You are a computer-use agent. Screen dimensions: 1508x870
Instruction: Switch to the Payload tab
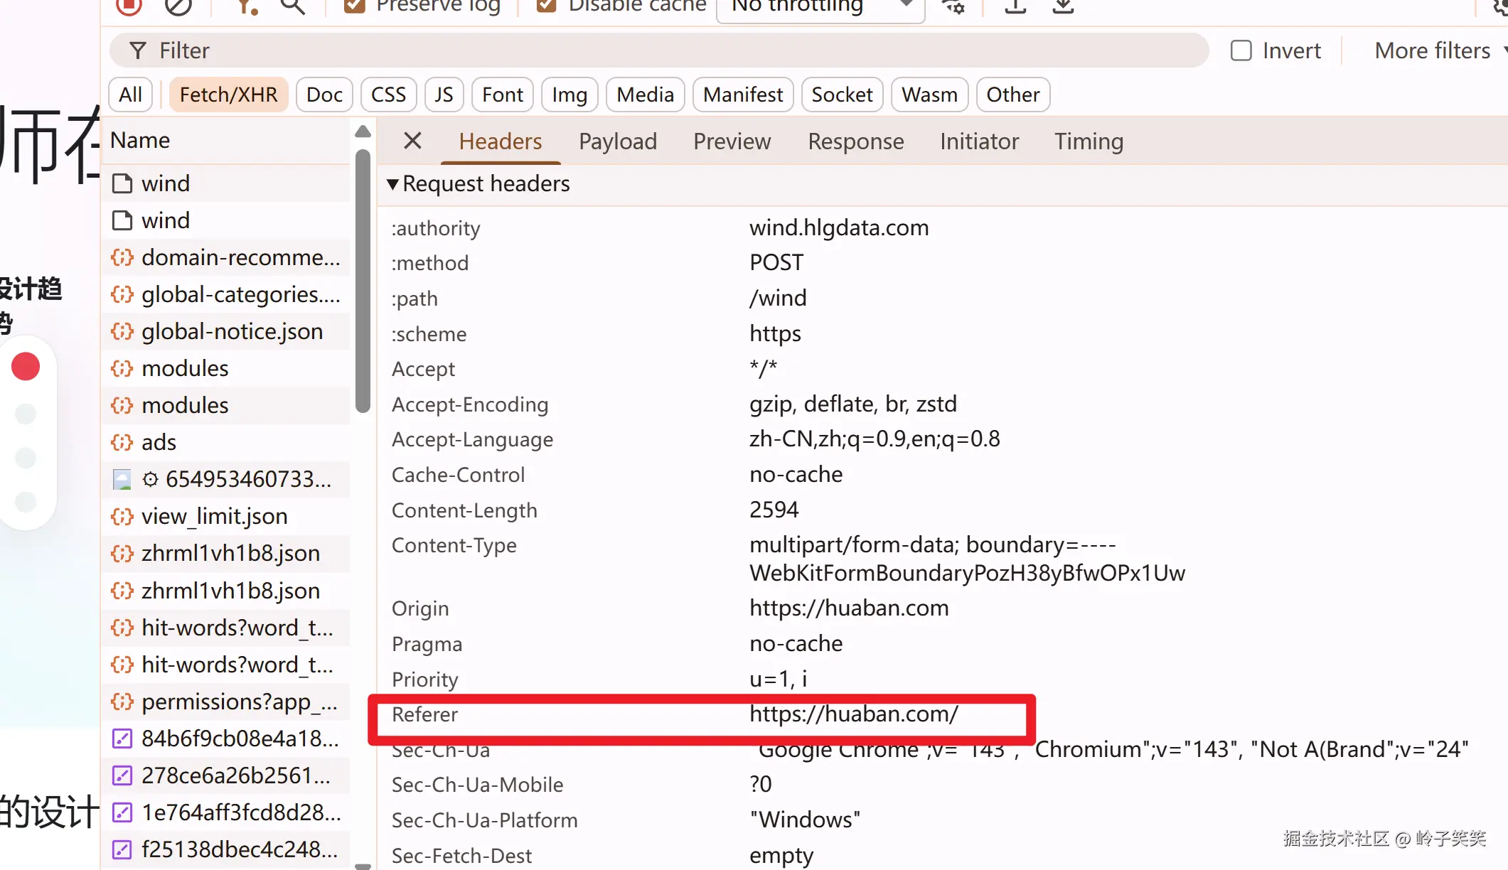618,141
